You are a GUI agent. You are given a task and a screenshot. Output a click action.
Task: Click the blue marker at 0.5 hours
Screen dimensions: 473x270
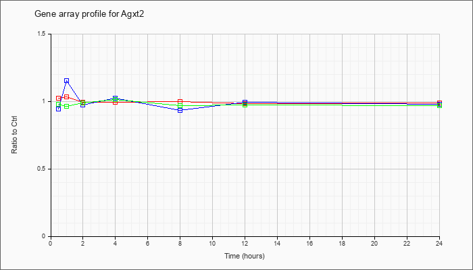click(x=59, y=109)
